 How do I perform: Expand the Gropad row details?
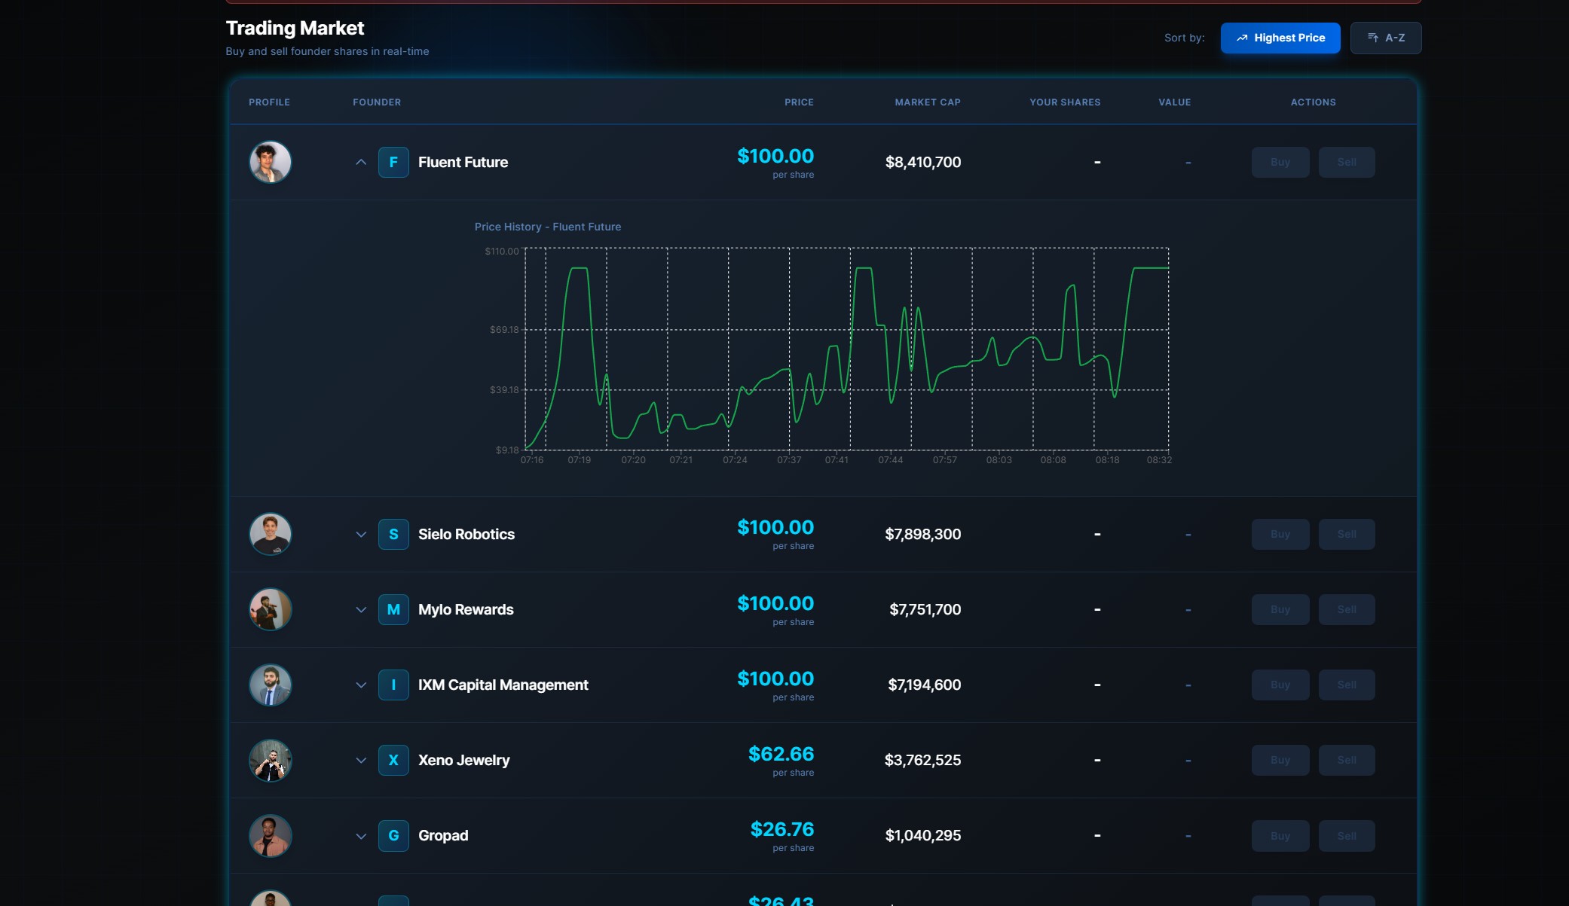click(361, 835)
